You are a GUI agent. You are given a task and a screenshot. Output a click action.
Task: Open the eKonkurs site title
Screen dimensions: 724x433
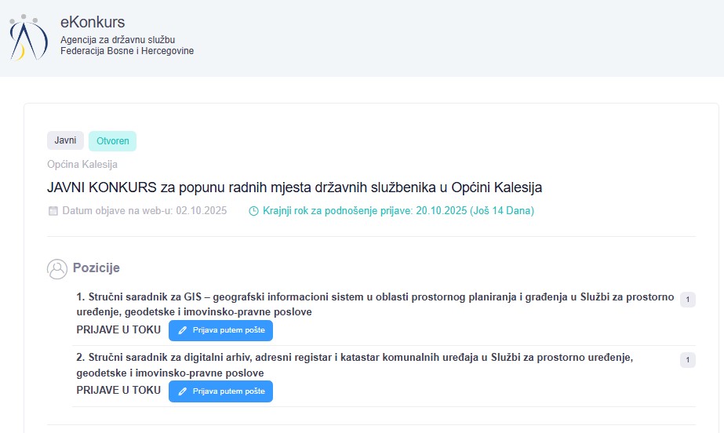[93, 22]
